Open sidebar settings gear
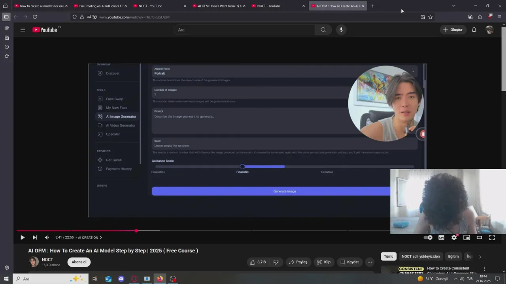506x284 pixels. [7, 268]
